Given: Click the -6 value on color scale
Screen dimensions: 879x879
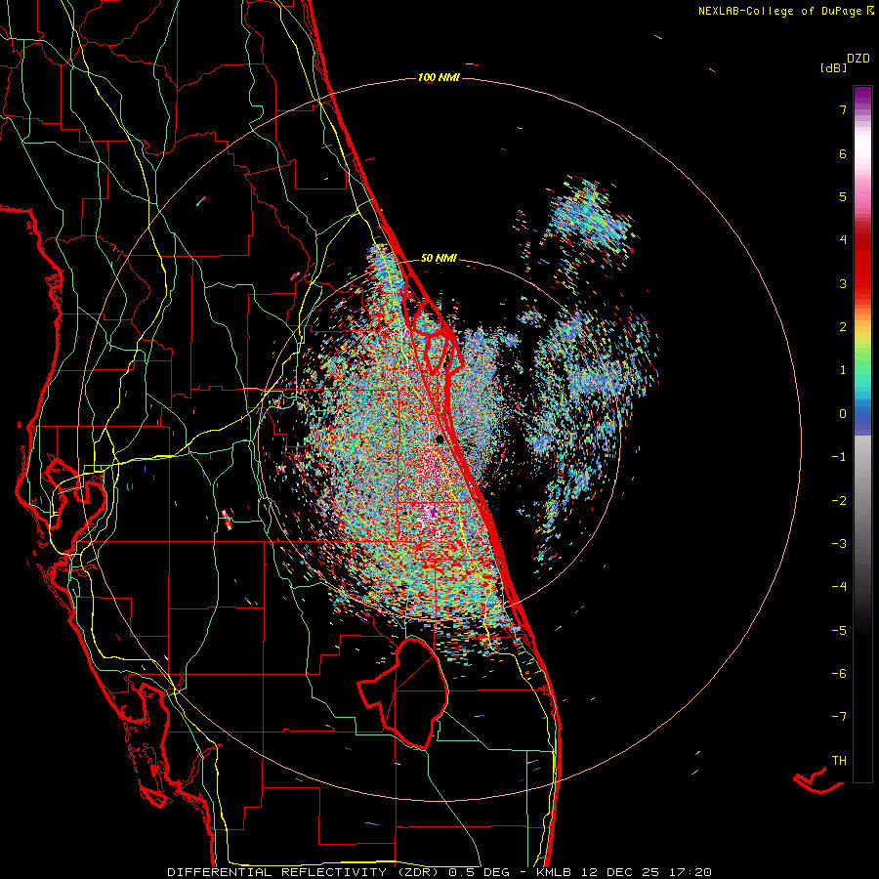Looking at the screenshot, I should pyautogui.click(x=839, y=673).
